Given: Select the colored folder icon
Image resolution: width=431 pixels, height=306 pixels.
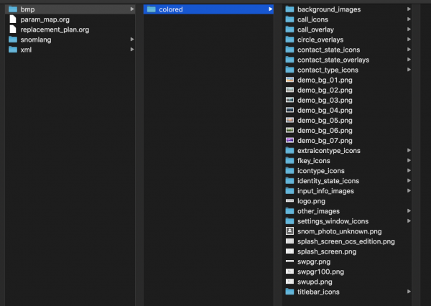Looking at the screenshot, I should (150, 9).
